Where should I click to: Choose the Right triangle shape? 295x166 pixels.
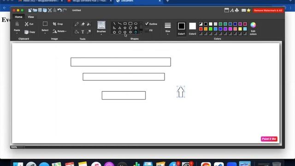pyautogui.click(x=114, y=28)
